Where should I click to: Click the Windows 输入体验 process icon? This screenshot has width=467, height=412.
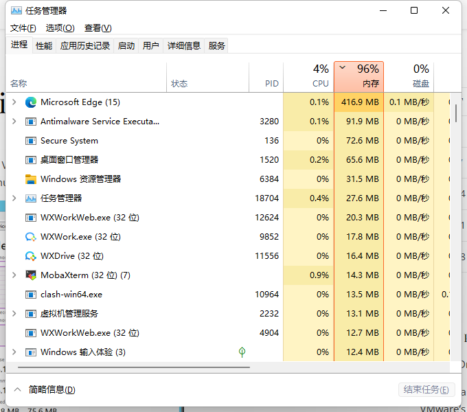31,352
